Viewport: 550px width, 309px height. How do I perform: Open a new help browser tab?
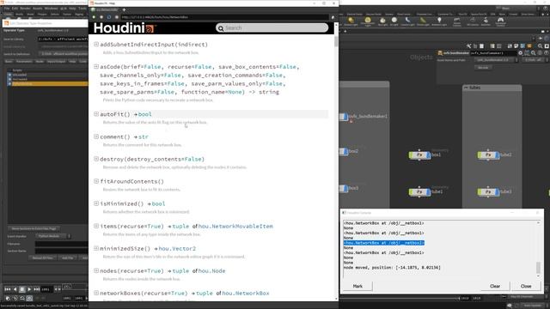click(124, 9)
